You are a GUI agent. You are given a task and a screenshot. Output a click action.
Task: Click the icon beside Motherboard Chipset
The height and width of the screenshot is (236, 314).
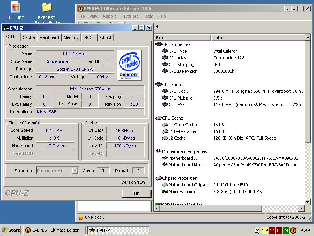click(164, 185)
